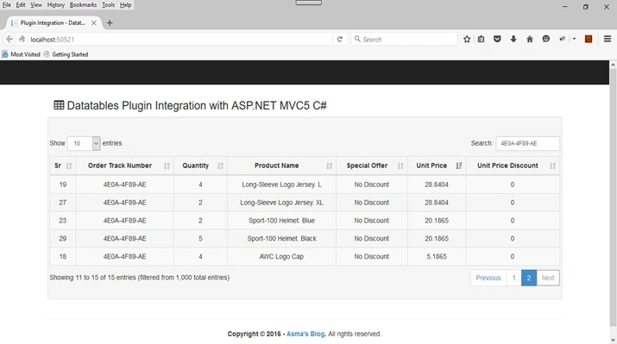Sort by Quantity column arrows
This screenshot has height=344, width=617.
tap(220, 166)
